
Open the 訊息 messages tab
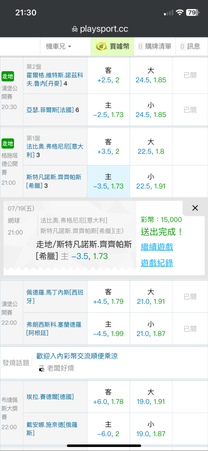pos(192,46)
